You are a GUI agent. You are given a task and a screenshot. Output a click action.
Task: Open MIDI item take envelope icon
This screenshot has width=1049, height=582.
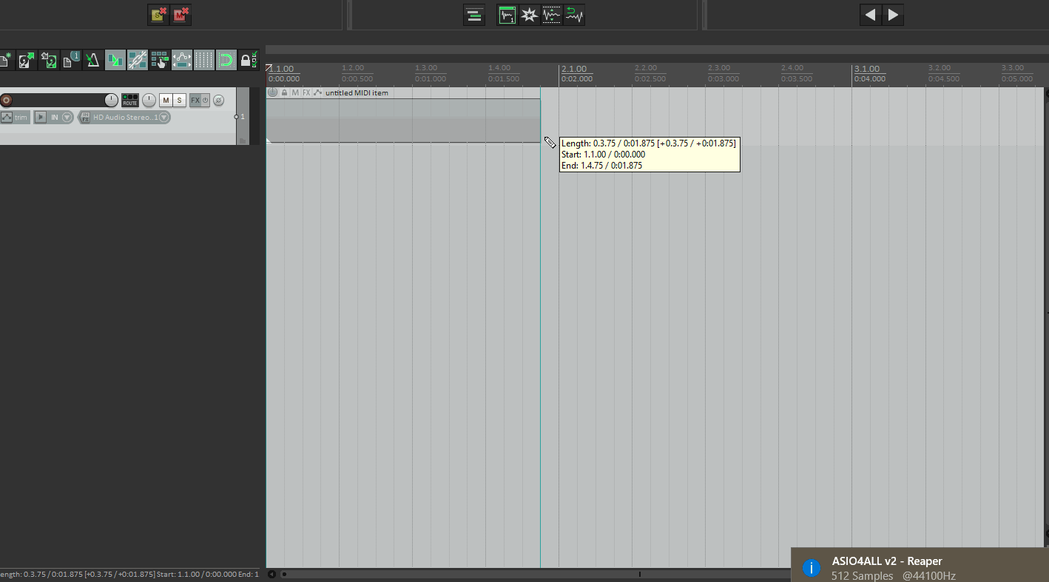pos(318,92)
